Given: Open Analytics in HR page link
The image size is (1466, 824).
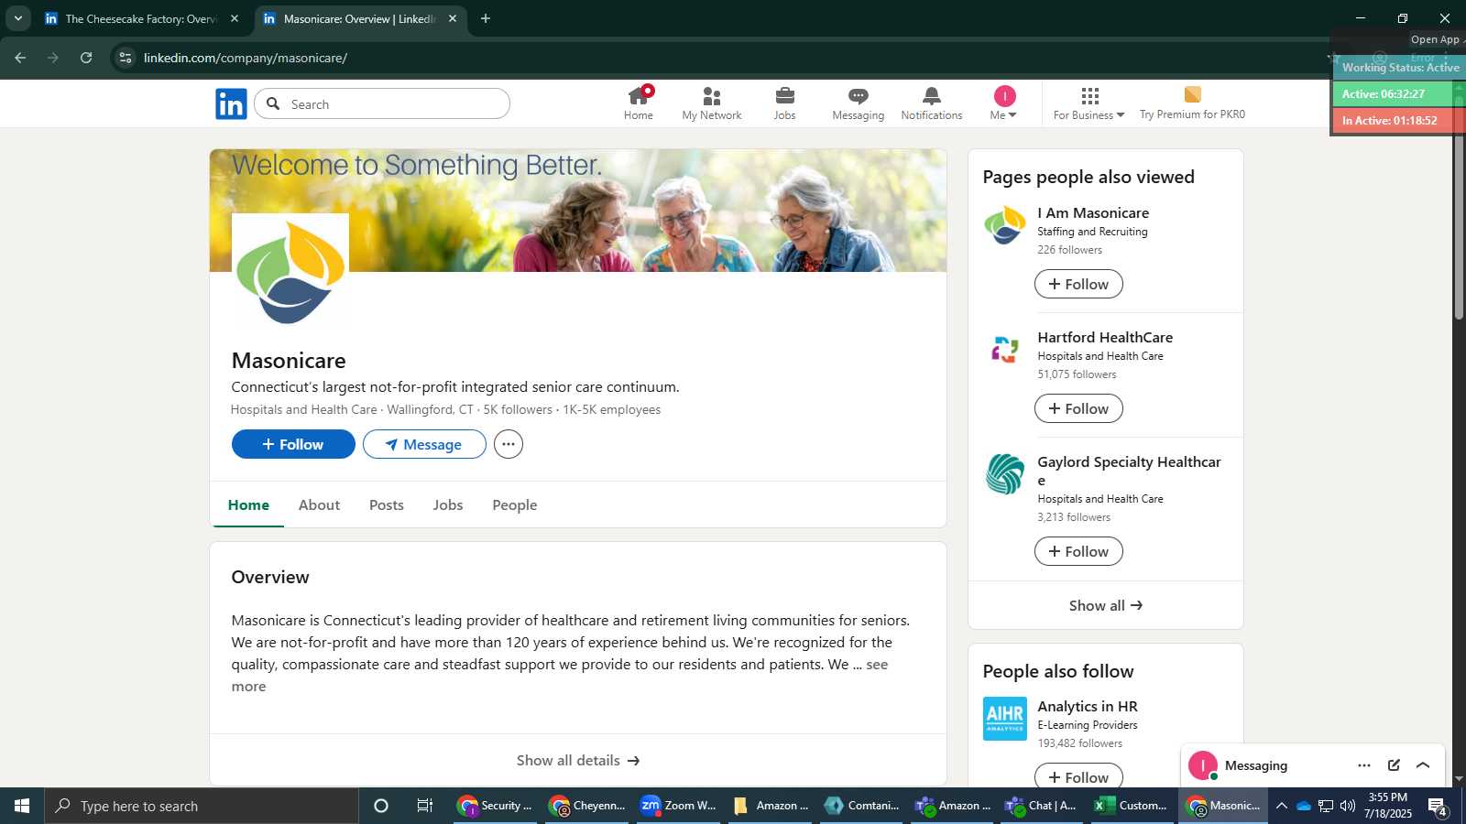Looking at the screenshot, I should pos(1088,706).
